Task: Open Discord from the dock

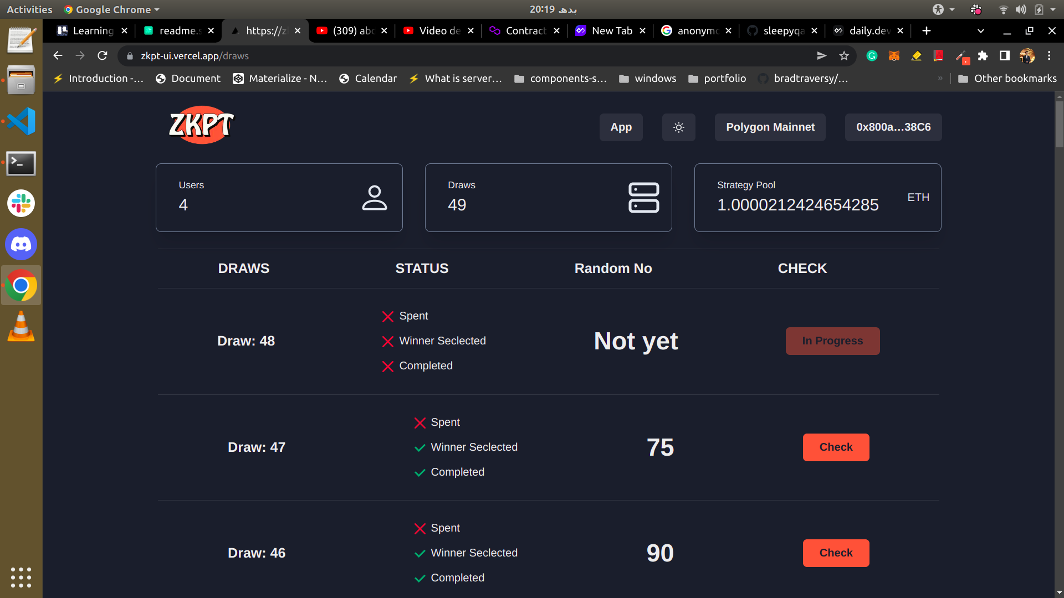Action: (21, 244)
